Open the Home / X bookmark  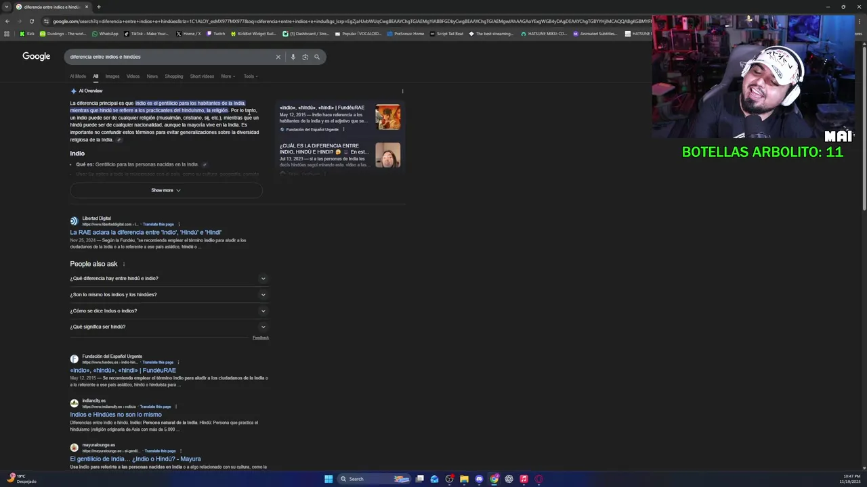188,33
